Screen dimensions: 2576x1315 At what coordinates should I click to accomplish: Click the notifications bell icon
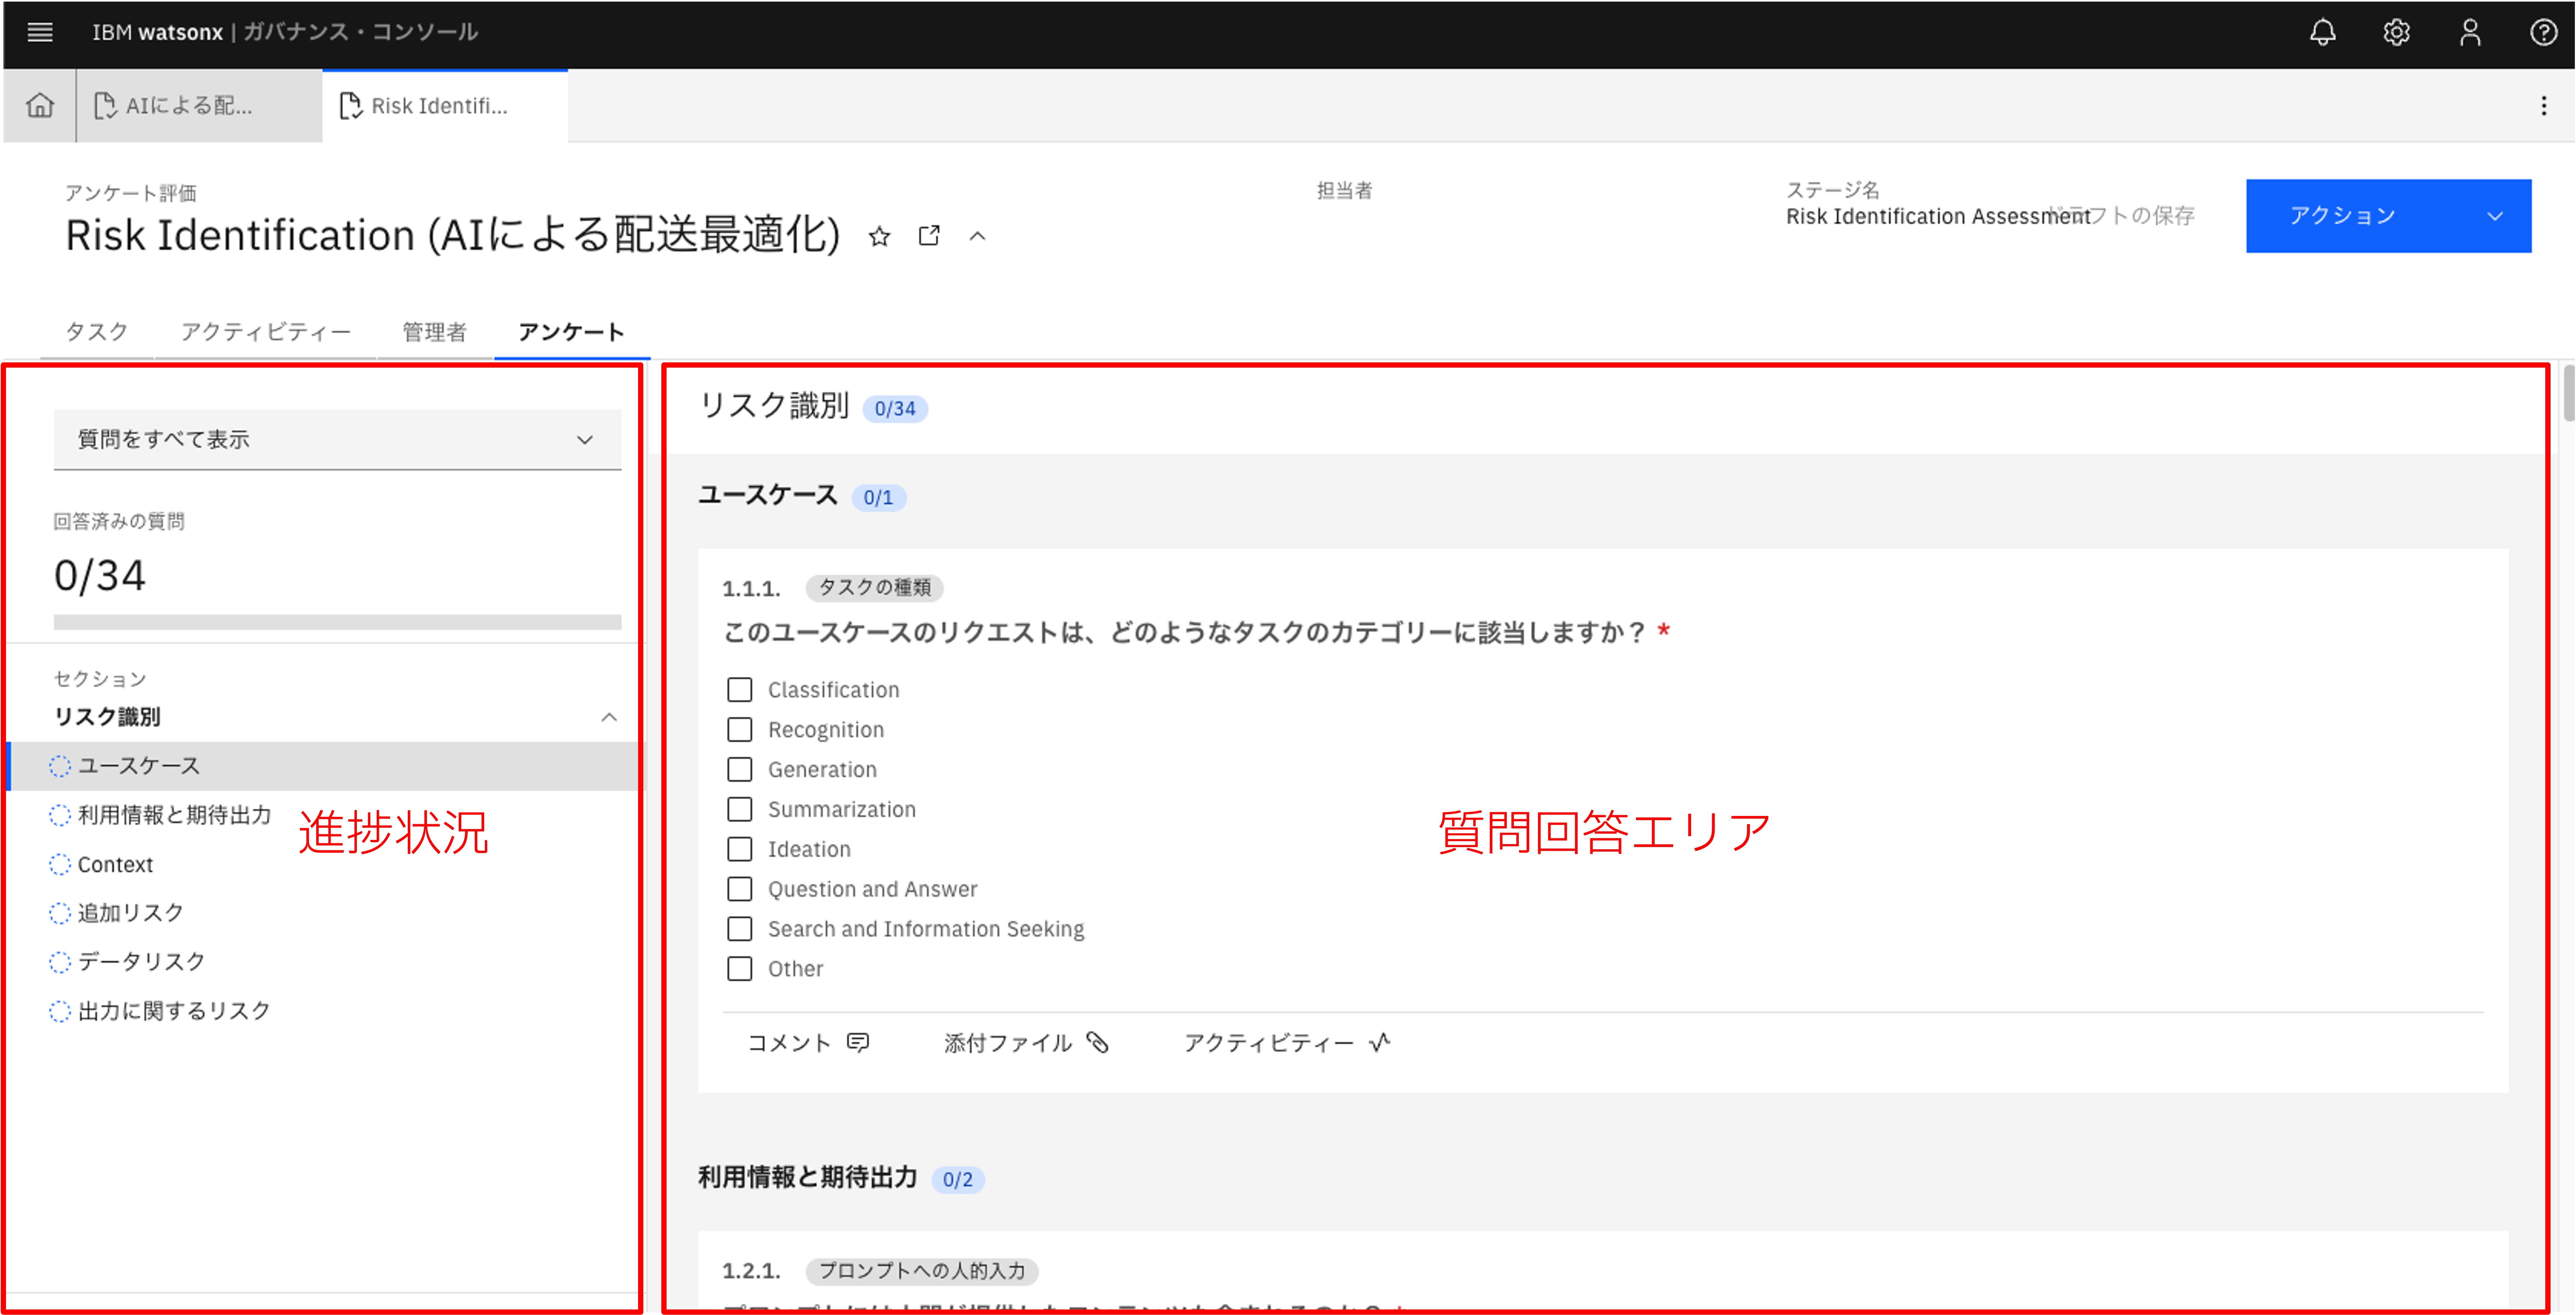(x=2322, y=32)
